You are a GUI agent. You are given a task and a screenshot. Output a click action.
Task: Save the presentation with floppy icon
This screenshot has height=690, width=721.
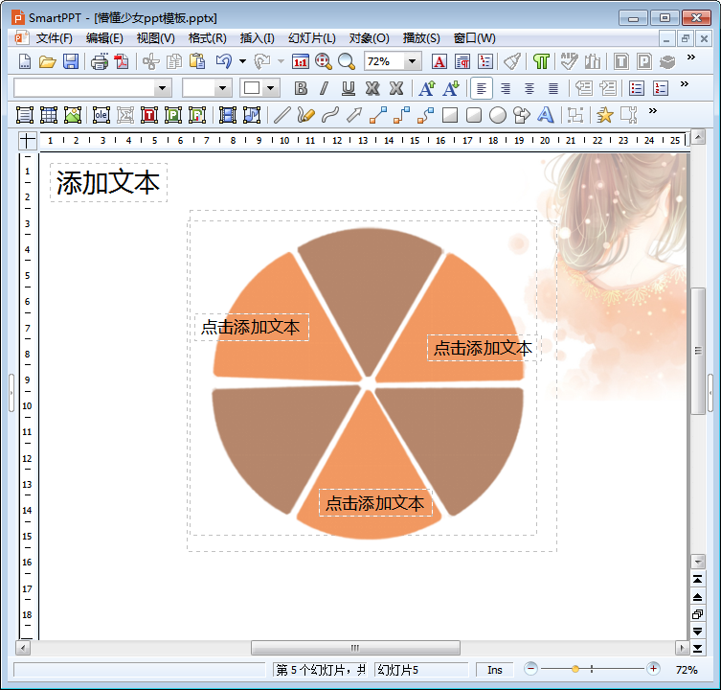(70, 61)
